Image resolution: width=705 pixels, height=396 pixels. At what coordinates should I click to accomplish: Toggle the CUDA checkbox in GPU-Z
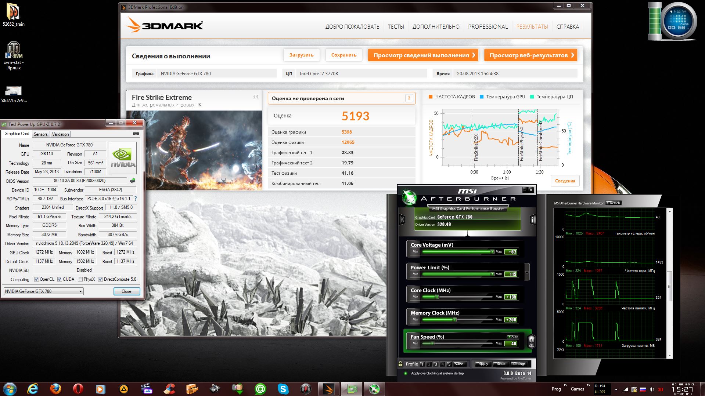[60, 279]
